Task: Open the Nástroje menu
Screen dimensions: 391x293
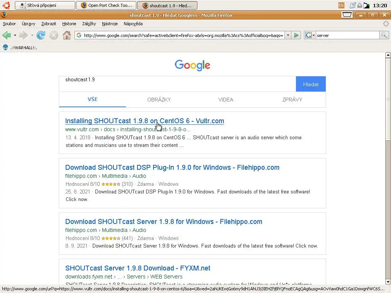Action: 110,24
